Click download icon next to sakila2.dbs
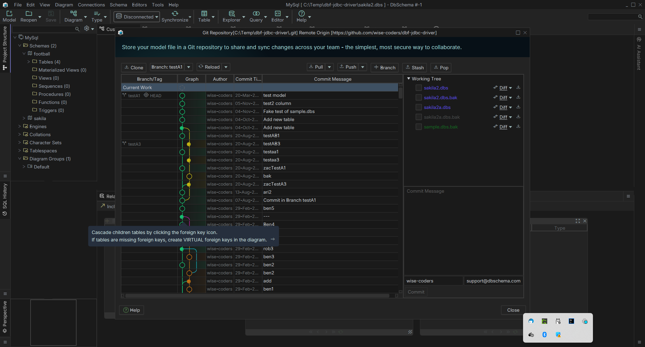The width and height of the screenshot is (645, 347). (518, 87)
